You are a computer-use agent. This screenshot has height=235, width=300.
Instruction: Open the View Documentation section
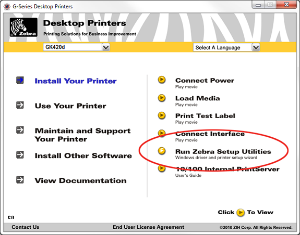[x=80, y=180]
